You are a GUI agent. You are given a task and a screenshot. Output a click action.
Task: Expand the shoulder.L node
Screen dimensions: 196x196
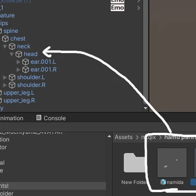tap(5, 77)
